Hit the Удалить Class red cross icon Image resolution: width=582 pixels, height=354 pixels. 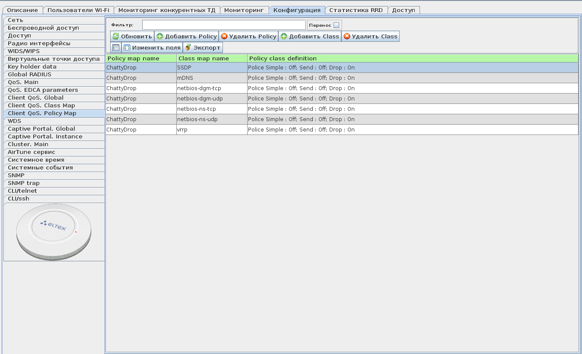347,37
